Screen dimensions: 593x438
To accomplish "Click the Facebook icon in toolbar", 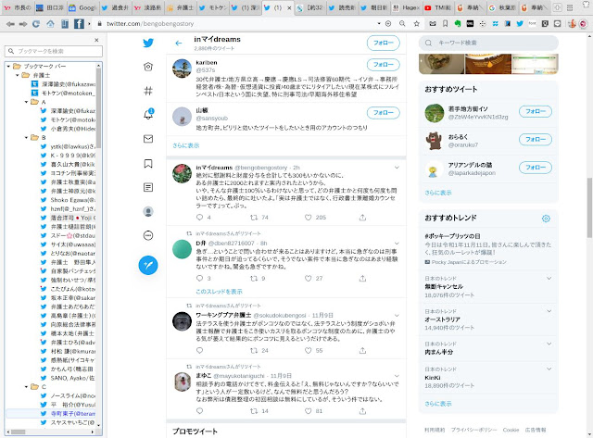I will (79, 24).
